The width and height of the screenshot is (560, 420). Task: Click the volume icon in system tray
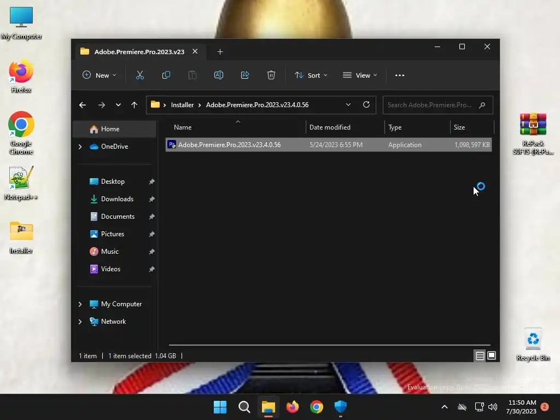493,407
